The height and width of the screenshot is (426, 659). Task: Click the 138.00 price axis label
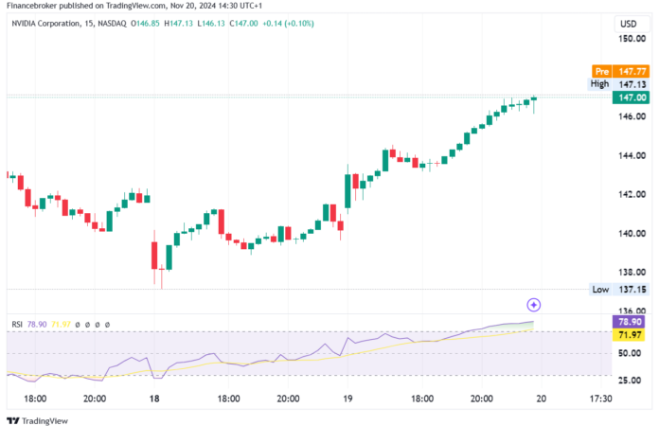click(632, 273)
